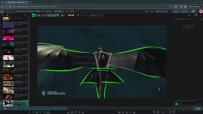Image resolution: width=203 pixels, height=114 pixels.
Task: Select the eyedropper tool
Action: 78,15
